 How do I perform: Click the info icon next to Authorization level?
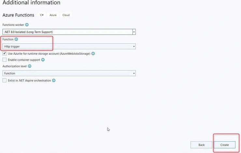pyautogui.click(x=30, y=66)
